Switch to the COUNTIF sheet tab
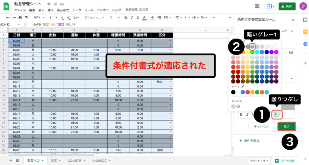This screenshot has height=165, width=309. tap(76, 160)
